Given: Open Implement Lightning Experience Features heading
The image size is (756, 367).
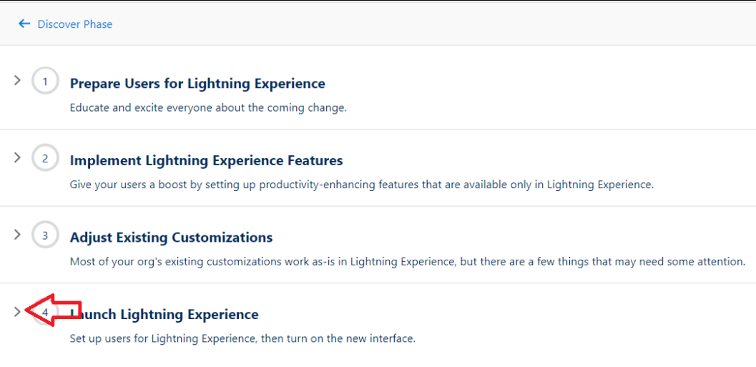Looking at the screenshot, I should click(x=206, y=160).
